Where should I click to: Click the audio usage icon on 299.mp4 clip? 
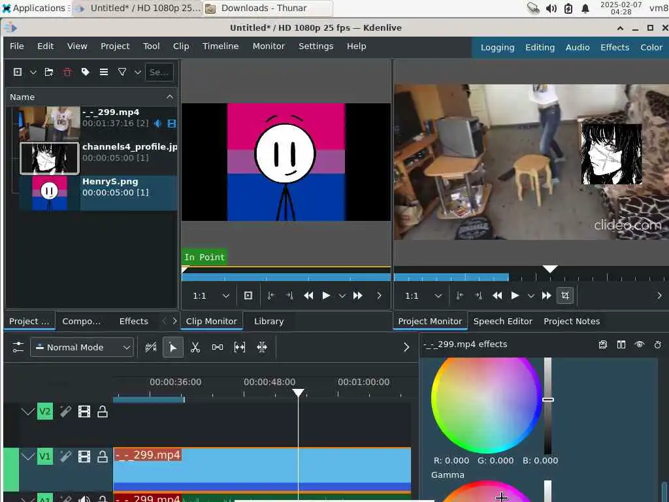(158, 124)
